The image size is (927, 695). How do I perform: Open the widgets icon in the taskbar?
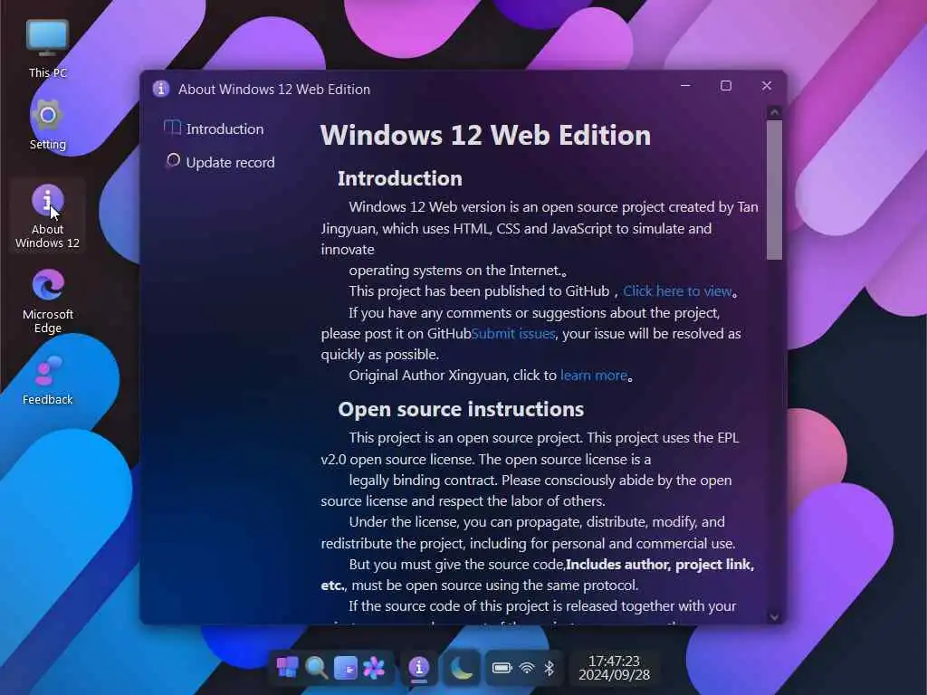[345, 668]
